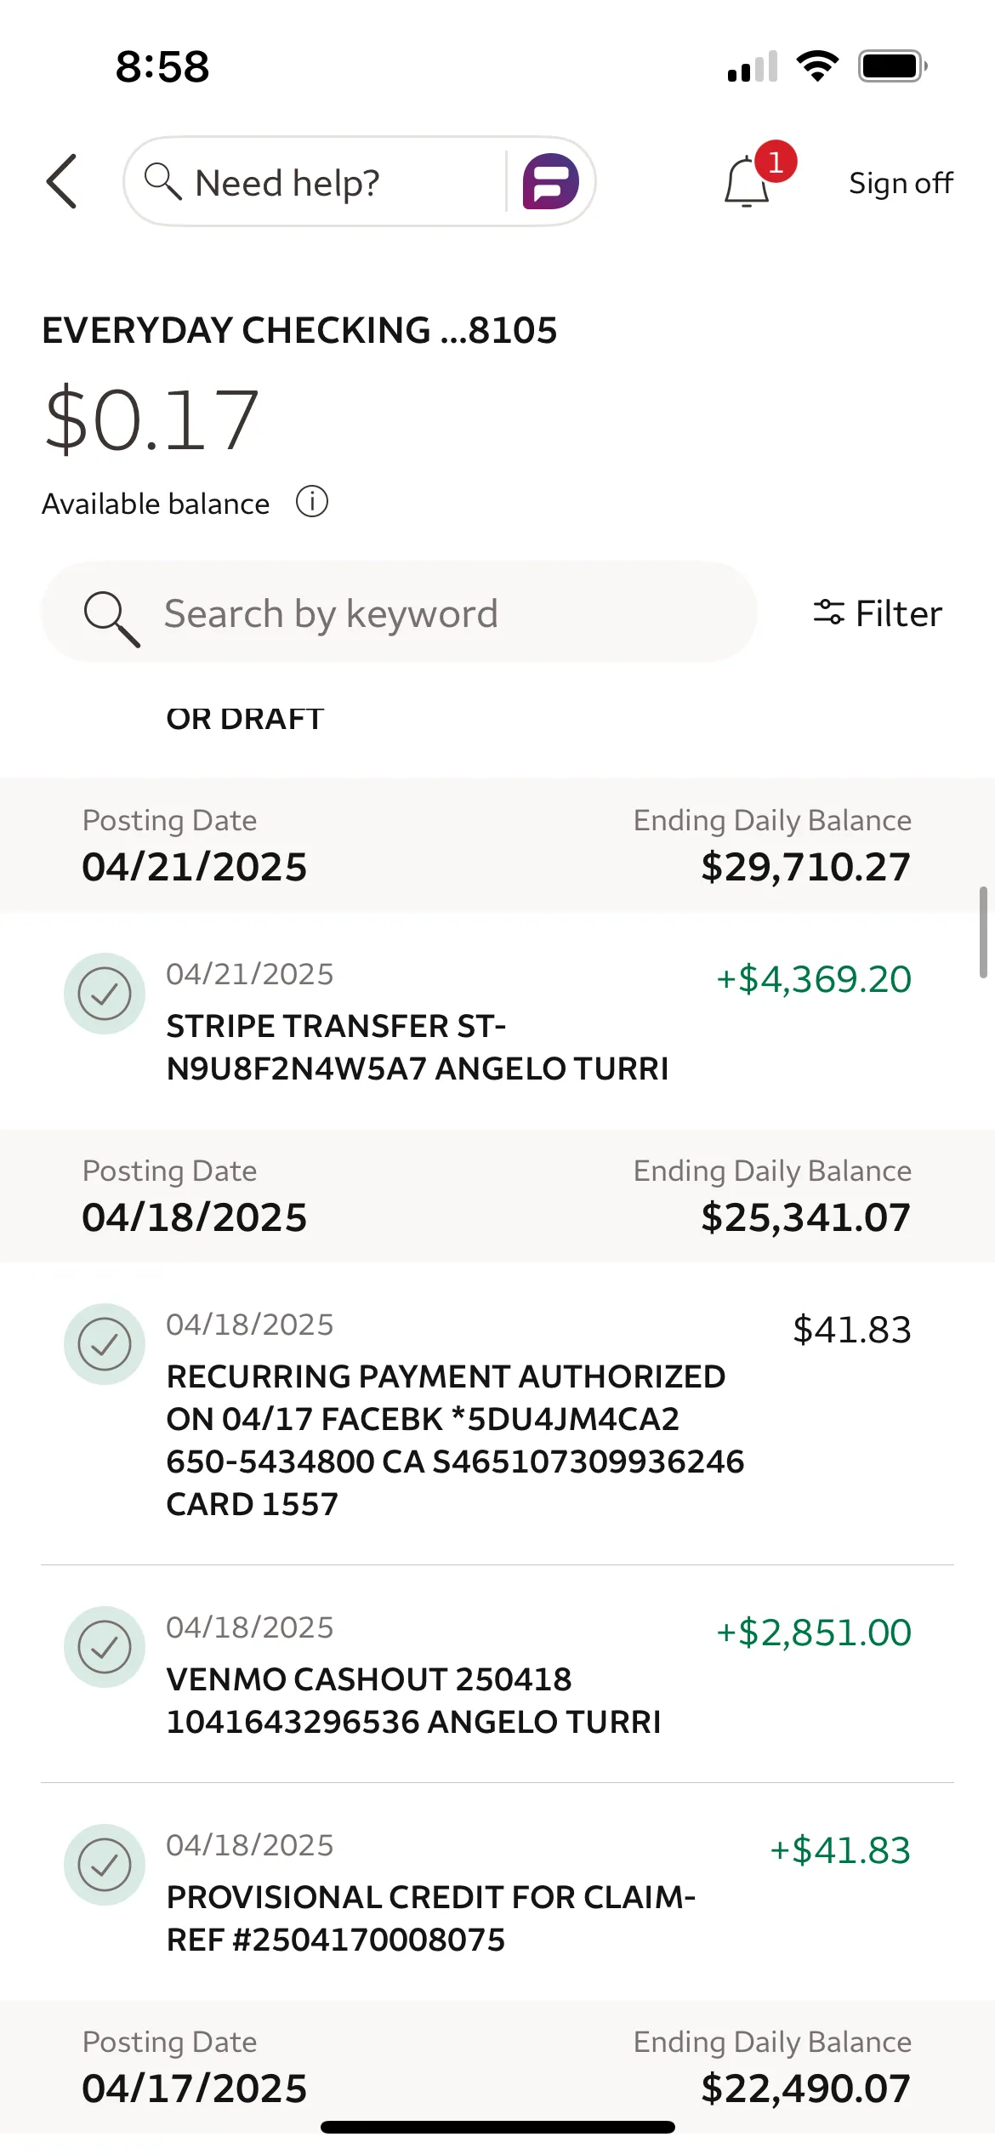Open notifications bell with red badge
Image resolution: width=995 pixels, height=2154 pixels.
748,181
